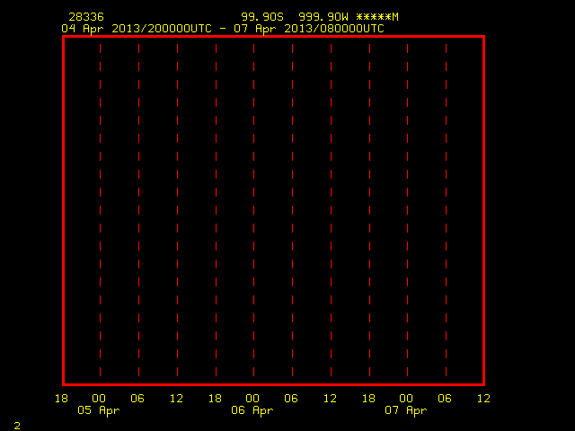
Task: Click the frame number 2 in bottom corner
Action: (17, 426)
